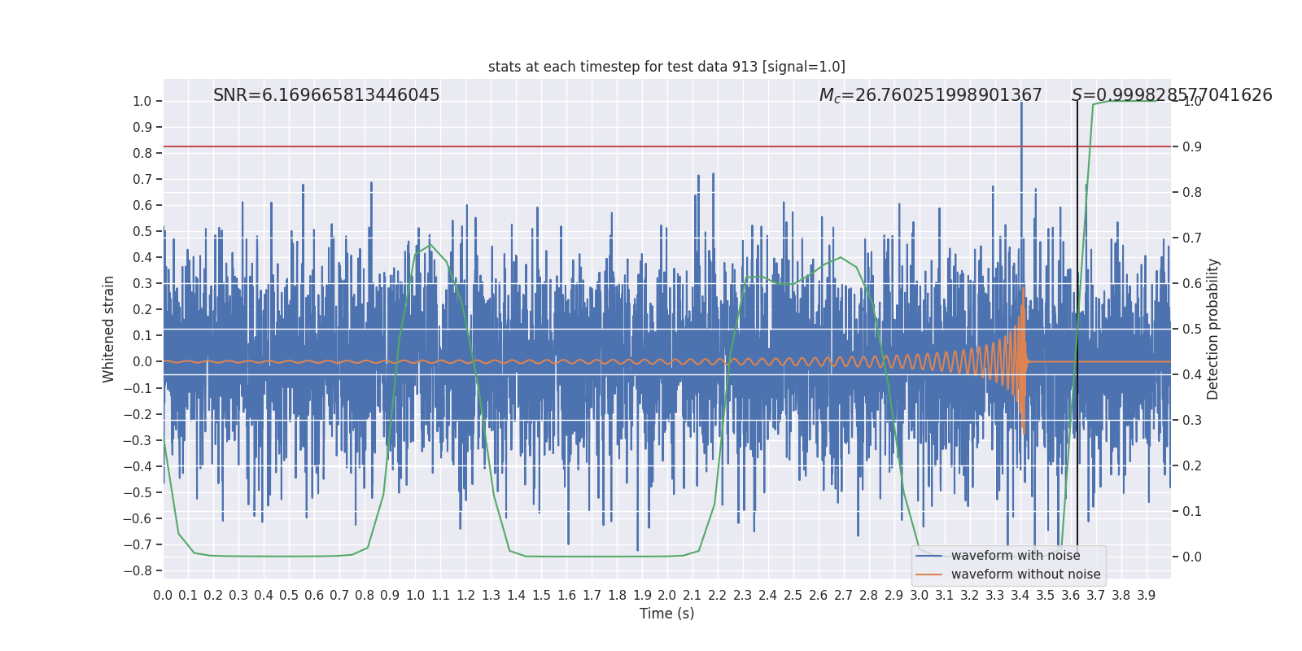Click the plot title text
The image size is (1302, 651).
tap(666, 67)
